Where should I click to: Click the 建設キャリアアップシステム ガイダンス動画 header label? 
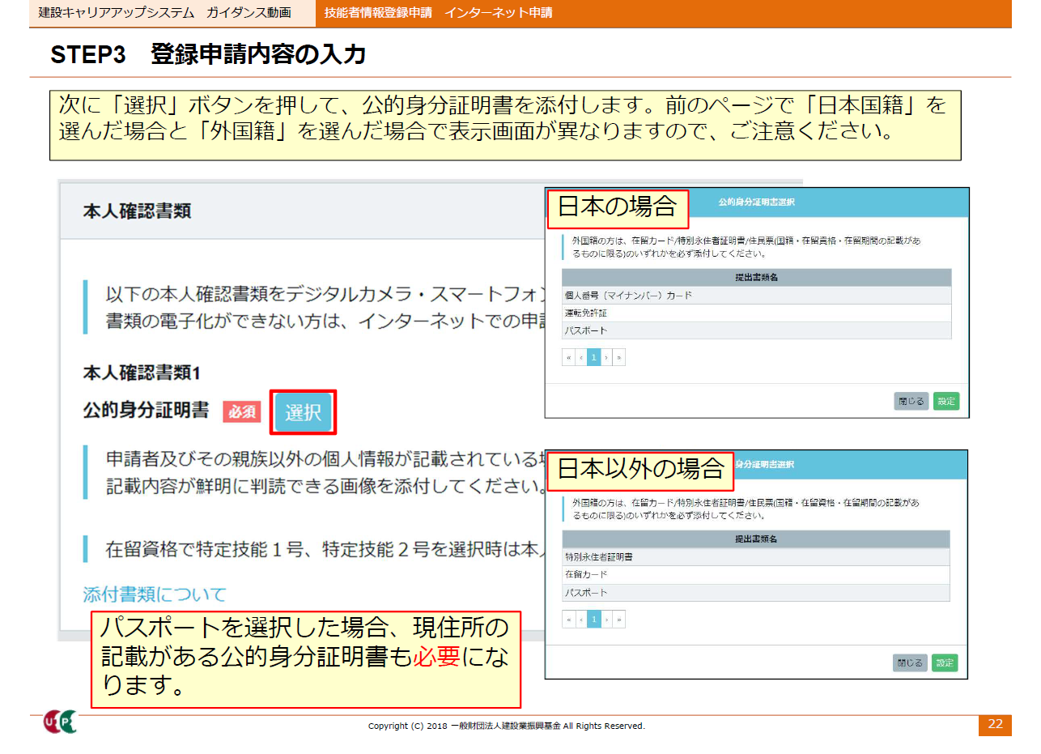tap(165, 13)
